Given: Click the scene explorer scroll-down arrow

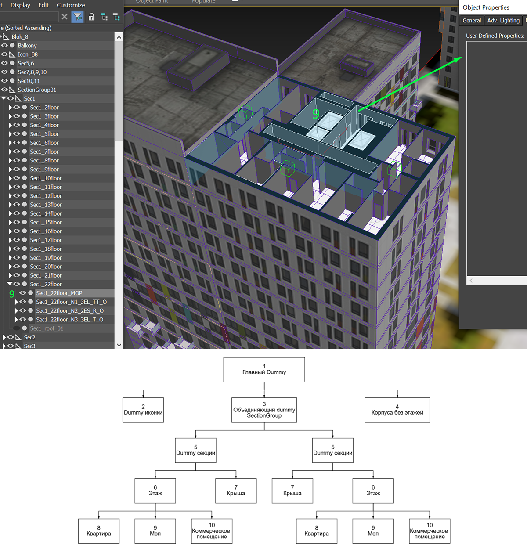Looking at the screenshot, I should pos(119,345).
